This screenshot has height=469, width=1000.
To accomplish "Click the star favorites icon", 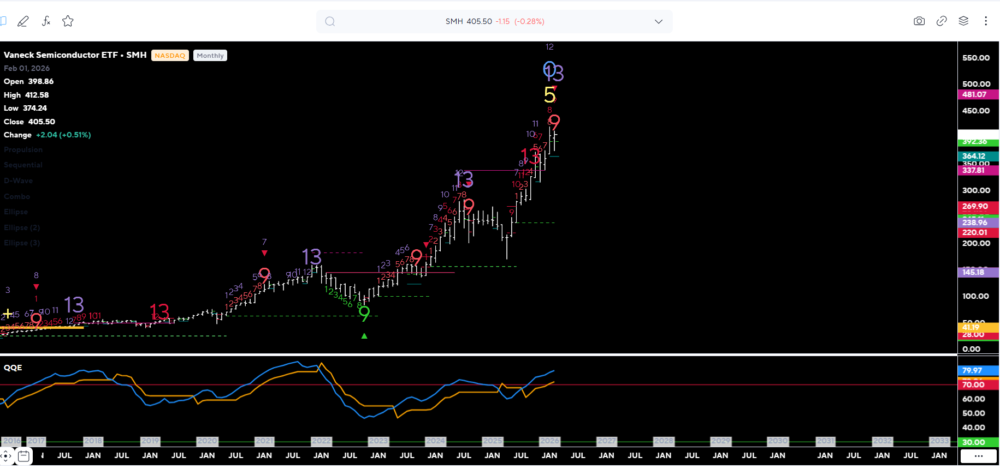I will (68, 21).
